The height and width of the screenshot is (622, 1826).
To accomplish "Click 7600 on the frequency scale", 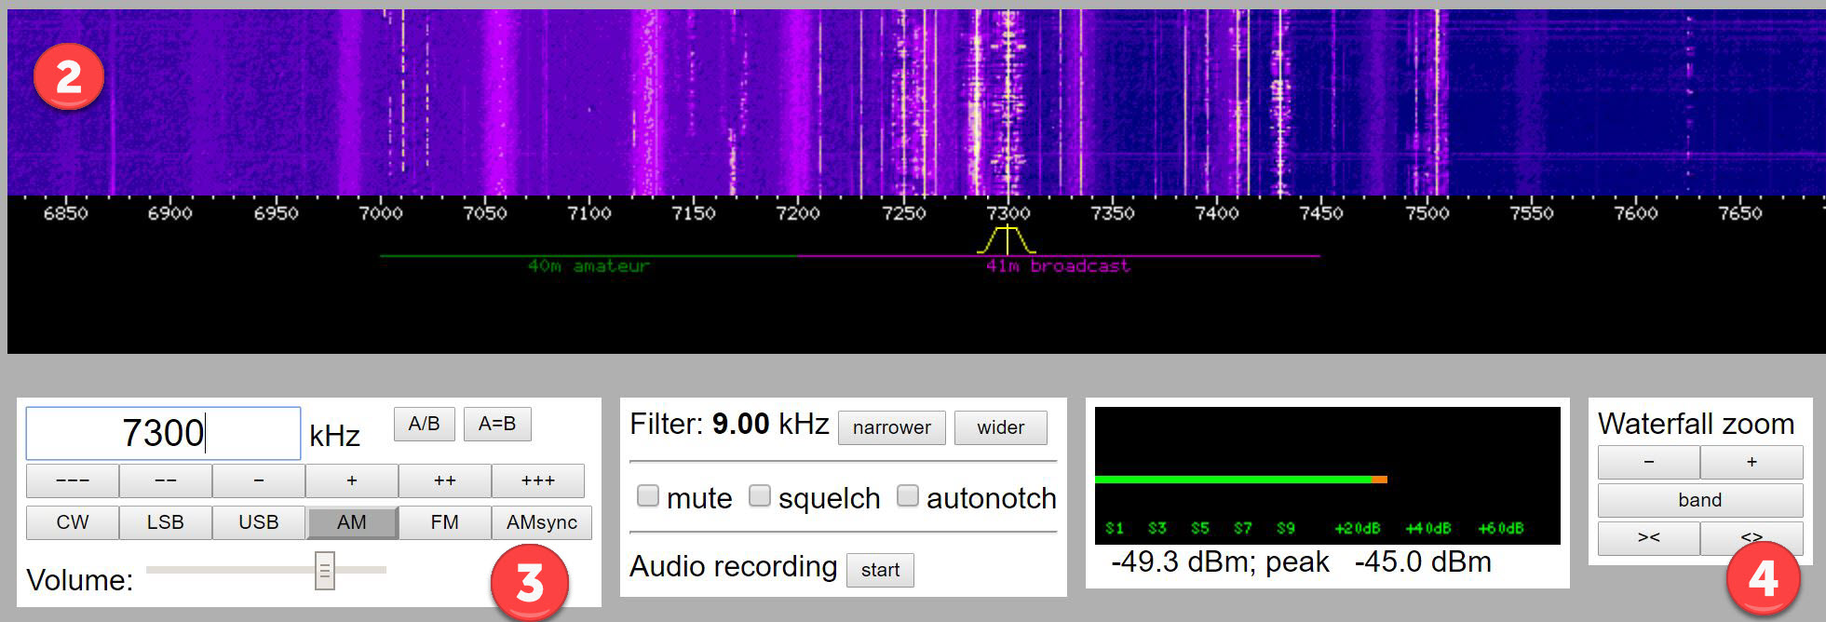I will (1636, 213).
